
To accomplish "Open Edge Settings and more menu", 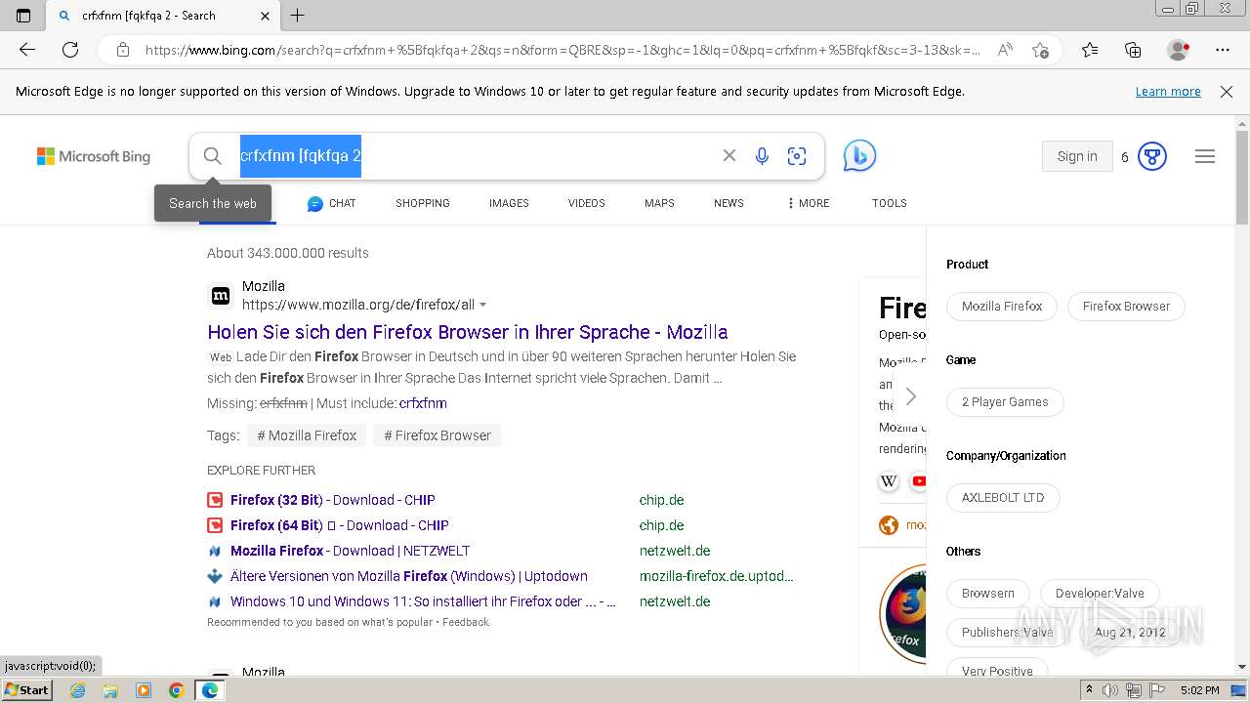I will pos(1223,50).
